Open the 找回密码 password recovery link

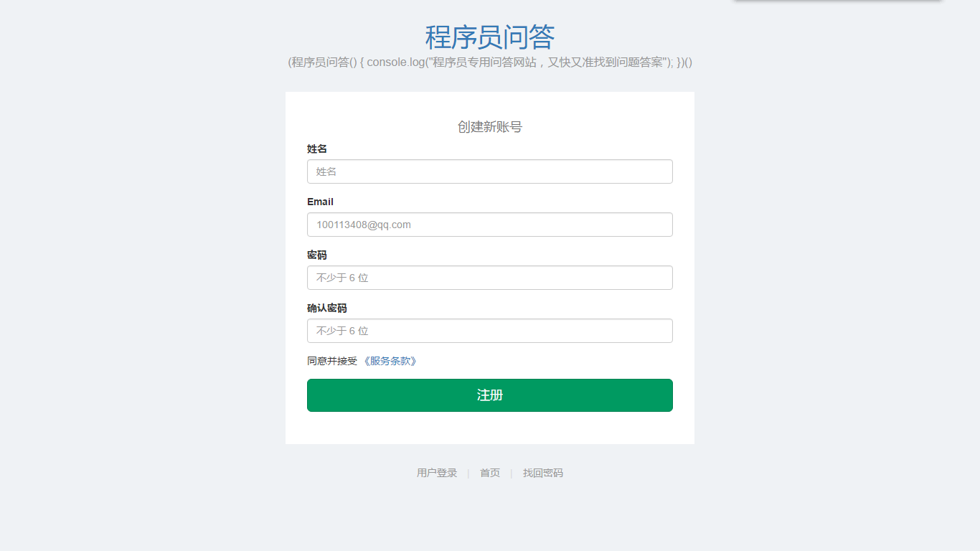click(543, 473)
